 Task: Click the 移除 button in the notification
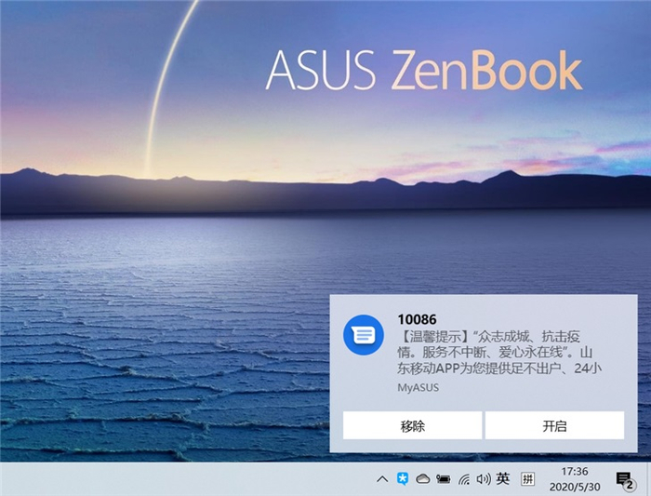[x=412, y=425]
